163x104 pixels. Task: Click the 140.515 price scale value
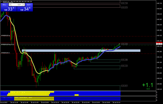pos(159,25)
